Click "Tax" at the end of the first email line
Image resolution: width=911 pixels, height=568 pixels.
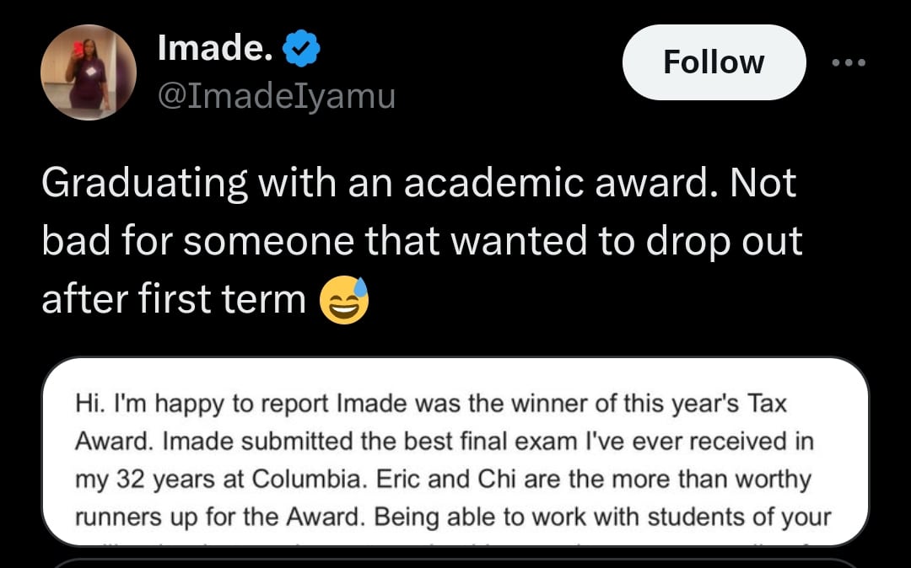pyautogui.click(x=767, y=403)
